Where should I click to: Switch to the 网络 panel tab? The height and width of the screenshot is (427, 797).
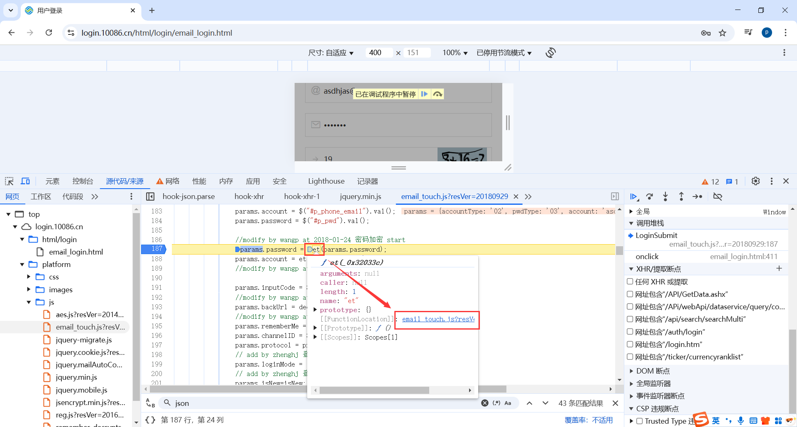coord(168,181)
